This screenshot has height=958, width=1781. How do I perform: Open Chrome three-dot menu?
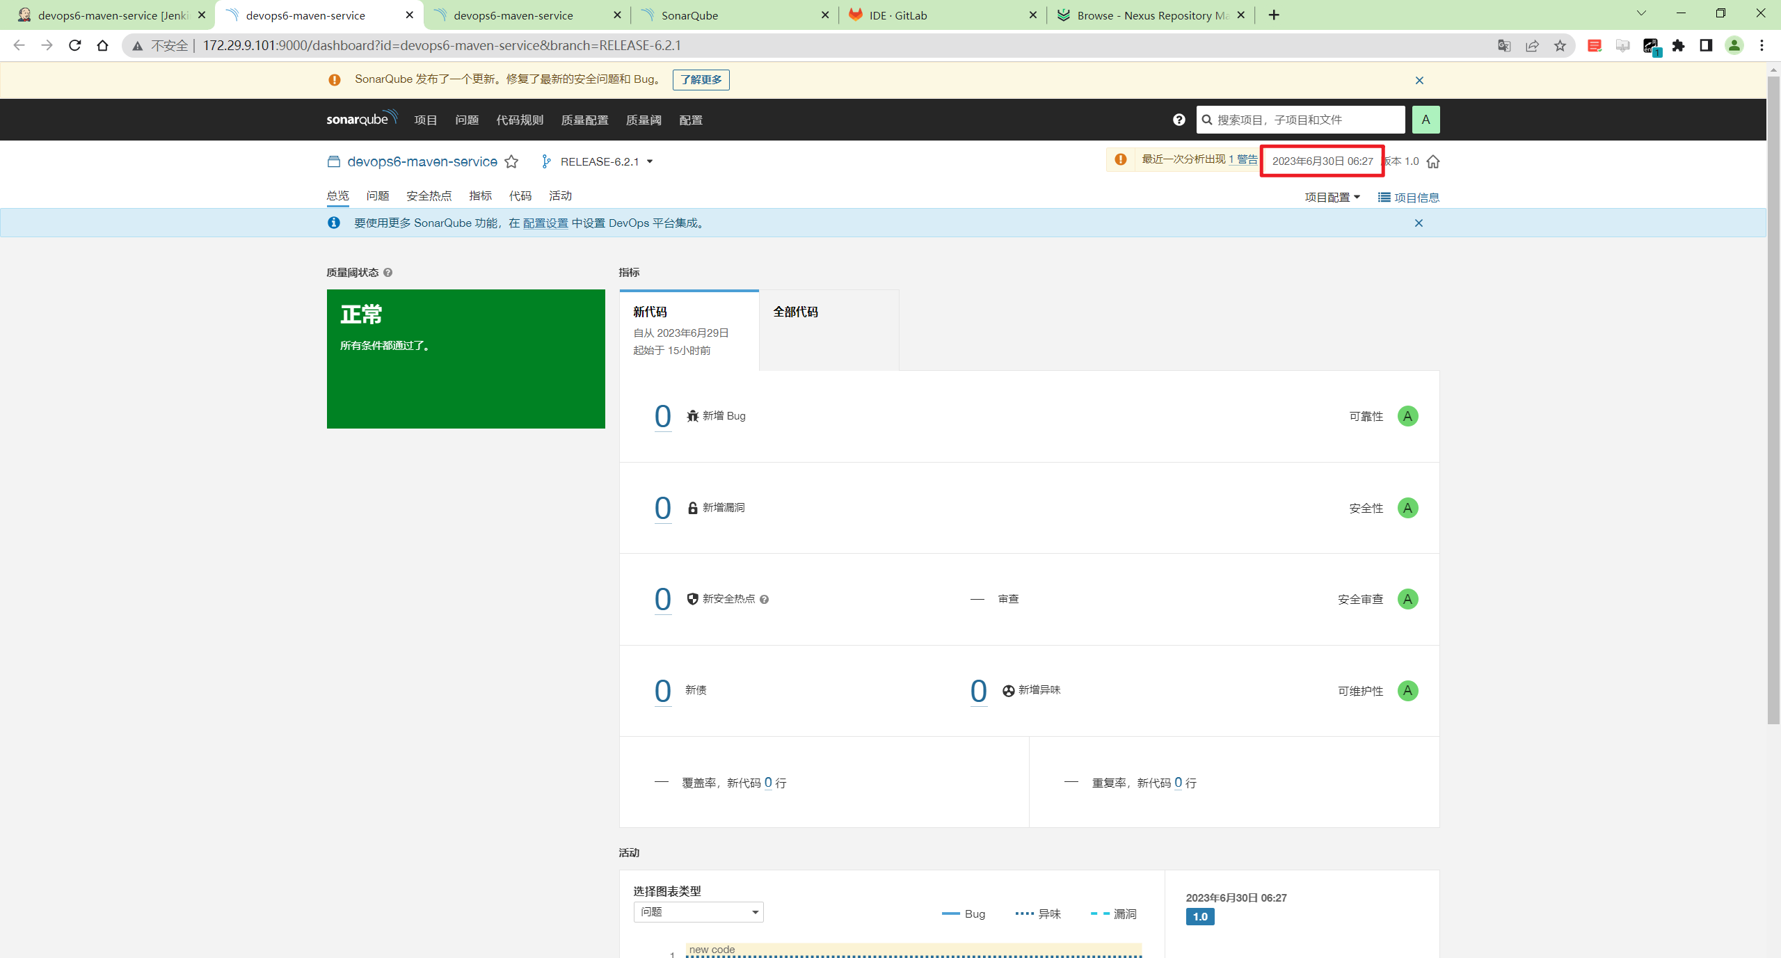point(1762,45)
